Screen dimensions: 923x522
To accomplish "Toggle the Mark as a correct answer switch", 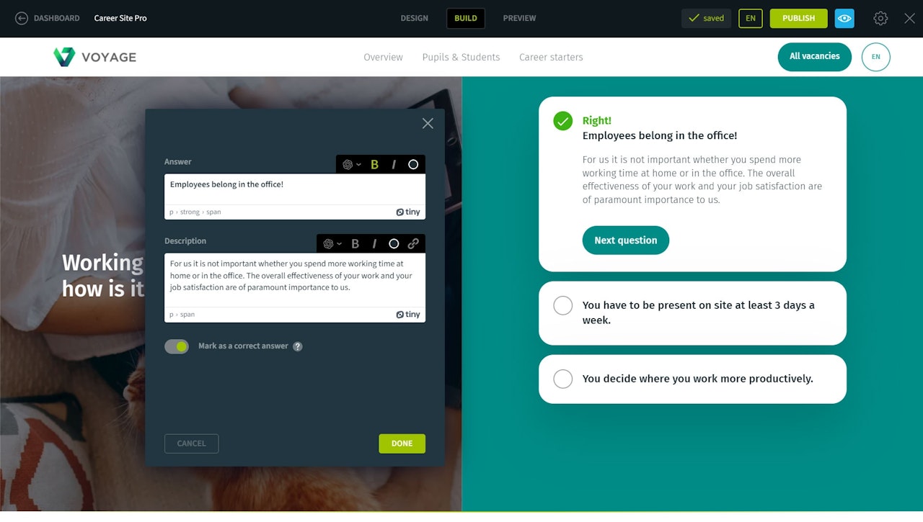I will (177, 346).
